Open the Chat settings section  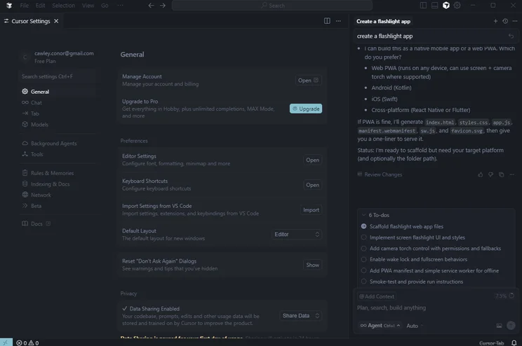pos(58,103)
